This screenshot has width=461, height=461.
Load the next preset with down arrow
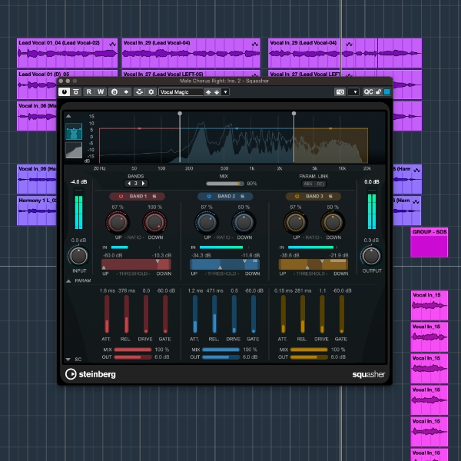(217, 92)
